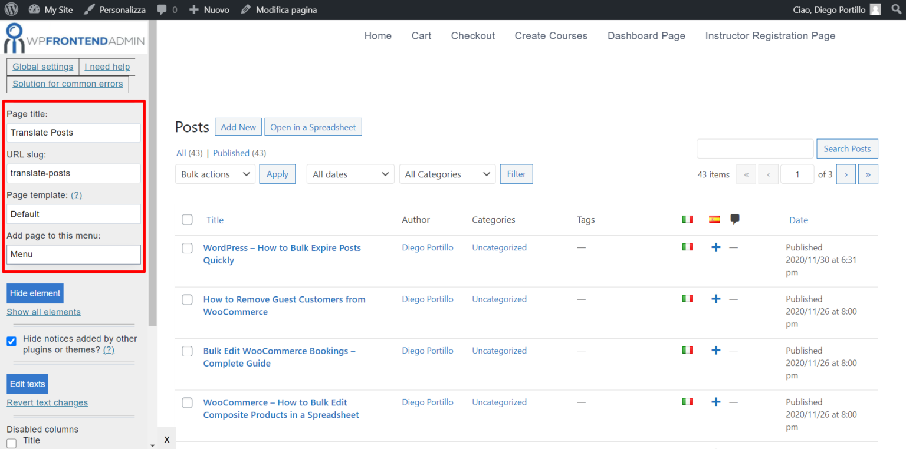906x449 pixels.
Task: Click the Diego Portillo avatar in the admin bar
Action: pos(875,9)
